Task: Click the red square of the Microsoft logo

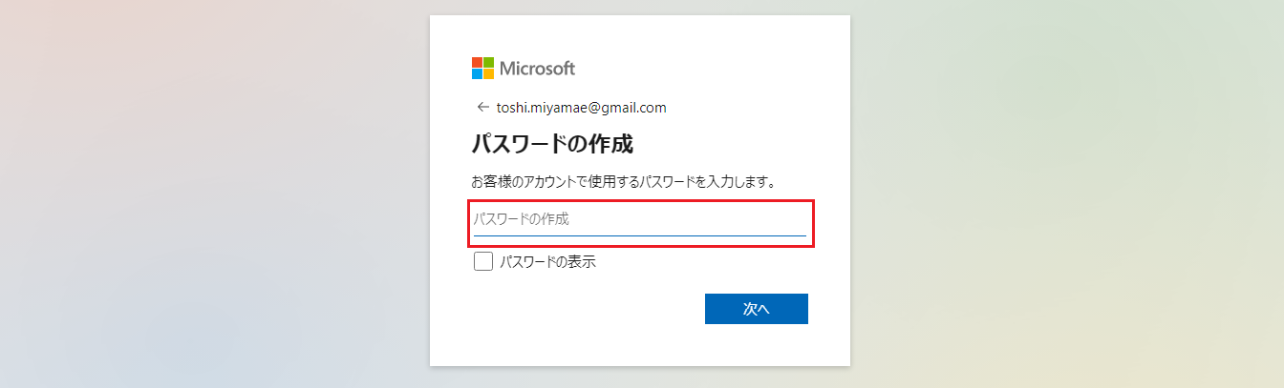Action: (x=477, y=62)
